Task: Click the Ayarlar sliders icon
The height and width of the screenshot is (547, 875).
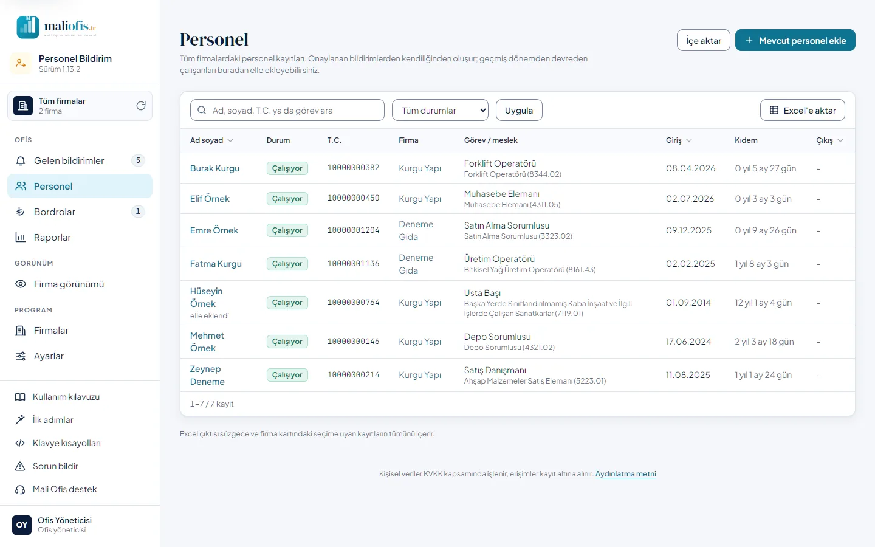Action: (21, 356)
